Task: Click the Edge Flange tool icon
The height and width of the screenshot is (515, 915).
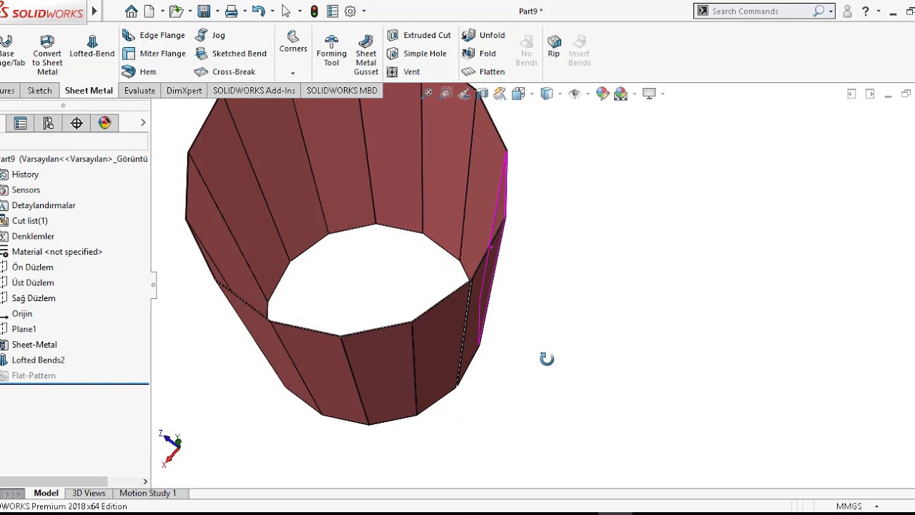Action: [x=129, y=35]
